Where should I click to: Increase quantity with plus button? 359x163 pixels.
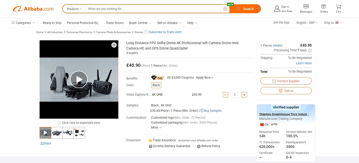click(x=244, y=95)
